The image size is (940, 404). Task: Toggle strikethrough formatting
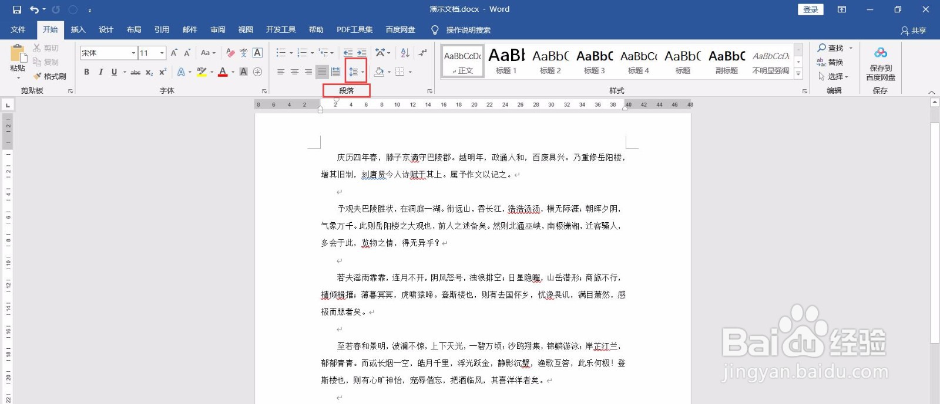coord(135,72)
